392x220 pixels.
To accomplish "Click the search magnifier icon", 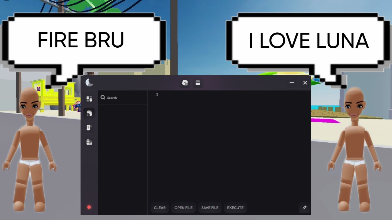I will click(103, 97).
